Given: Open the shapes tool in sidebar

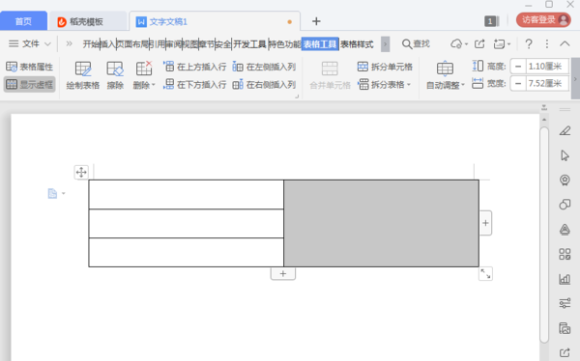Looking at the screenshot, I should [565, 205].
